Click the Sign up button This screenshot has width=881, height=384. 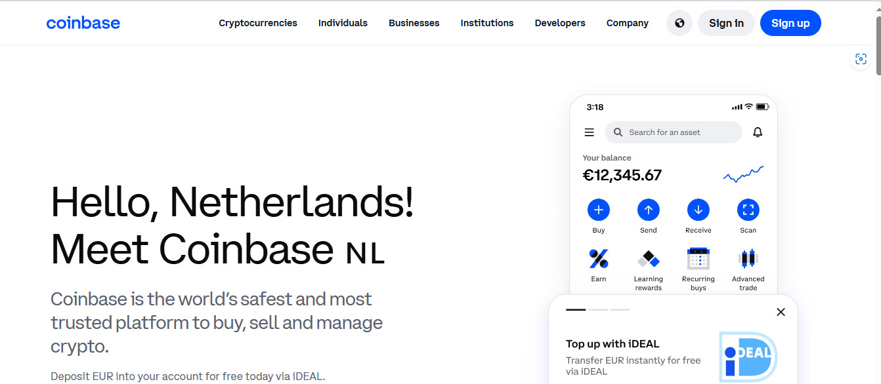click(x=790, y=23)
